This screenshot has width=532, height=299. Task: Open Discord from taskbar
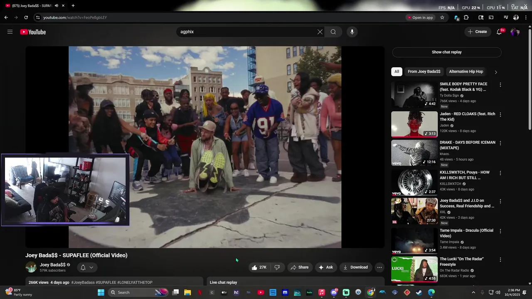334,292
